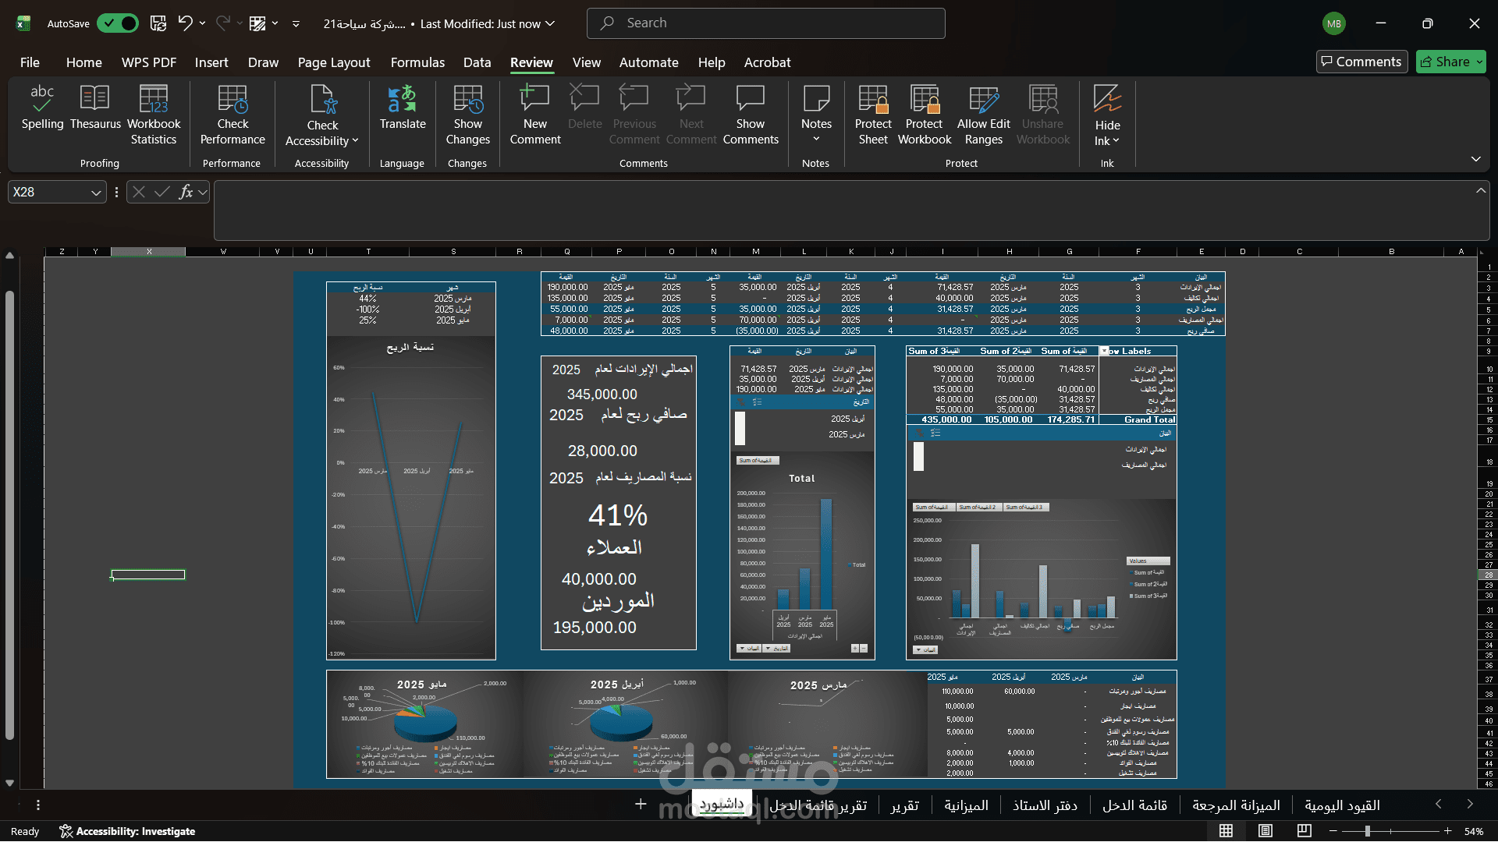Clear filter on the البيان slicer

coord(919,433)
